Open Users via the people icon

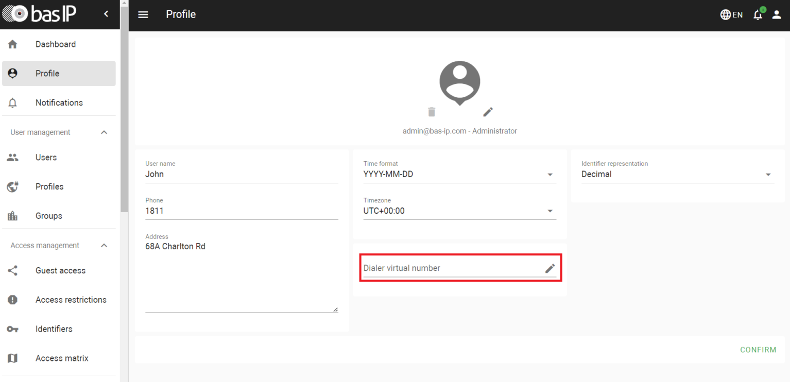(x=12, y=157)
